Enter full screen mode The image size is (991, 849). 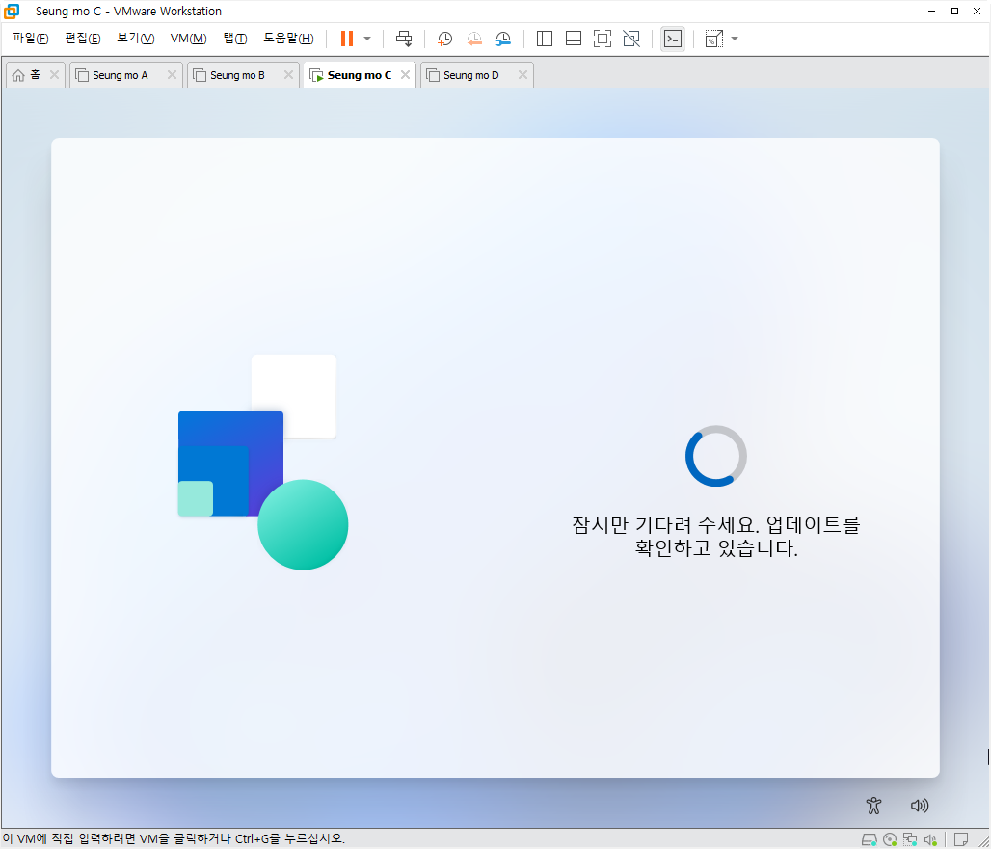pos(603,39)
